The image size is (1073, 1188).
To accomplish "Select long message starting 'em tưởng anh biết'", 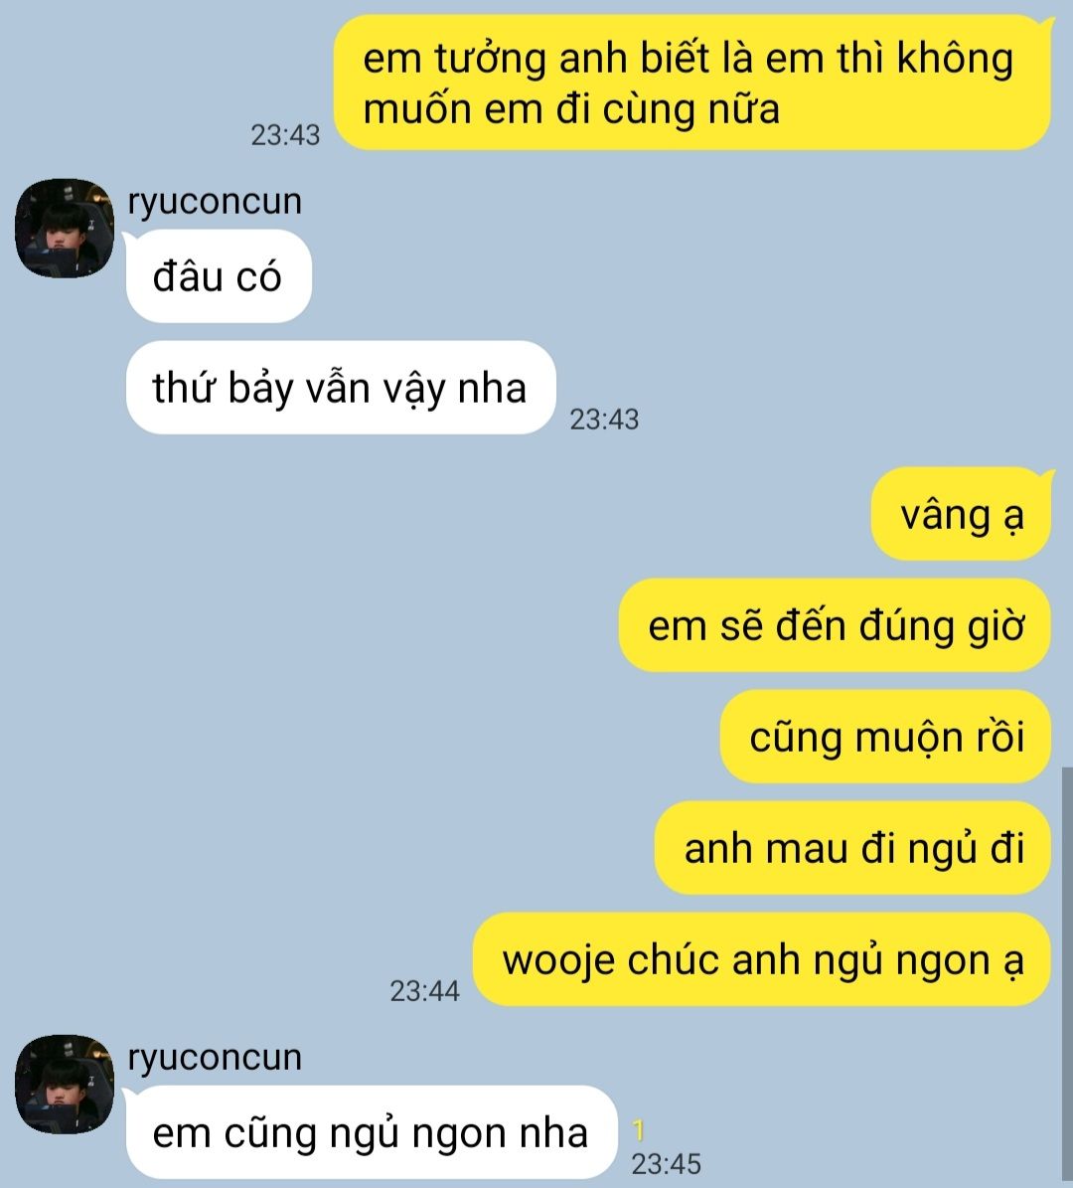I will pos(692,83).
